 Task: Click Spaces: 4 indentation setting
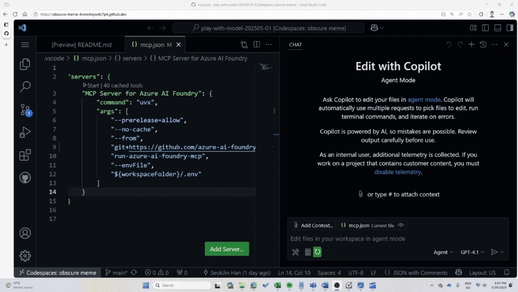(x=329, y=273)
